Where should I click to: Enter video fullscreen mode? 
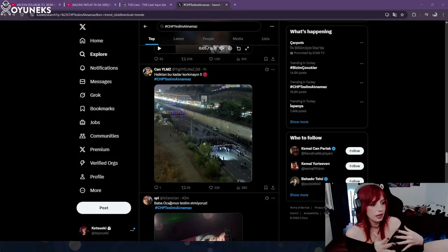[247, 48]
